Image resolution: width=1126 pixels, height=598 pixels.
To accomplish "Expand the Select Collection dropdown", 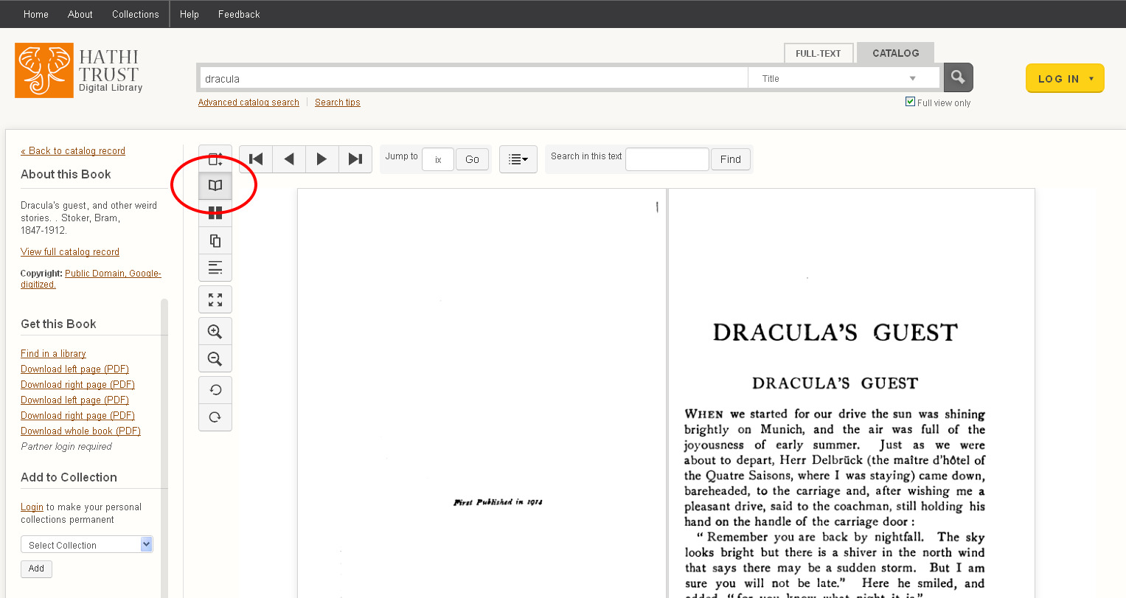I will click(86, 545).
